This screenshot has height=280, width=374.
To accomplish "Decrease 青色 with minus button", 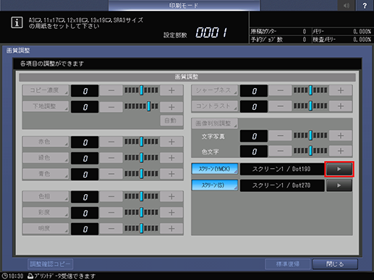I will [x=111, y=174].
